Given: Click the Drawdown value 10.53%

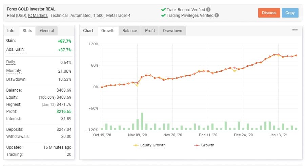Looking at the screenshot, I should pyautogui.click(x=65, y=79).
